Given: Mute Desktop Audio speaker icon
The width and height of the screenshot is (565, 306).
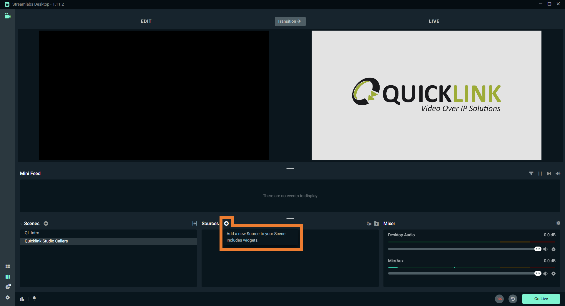Looking at the screenshot, I should pyautogui.click(x=546, y=249).
